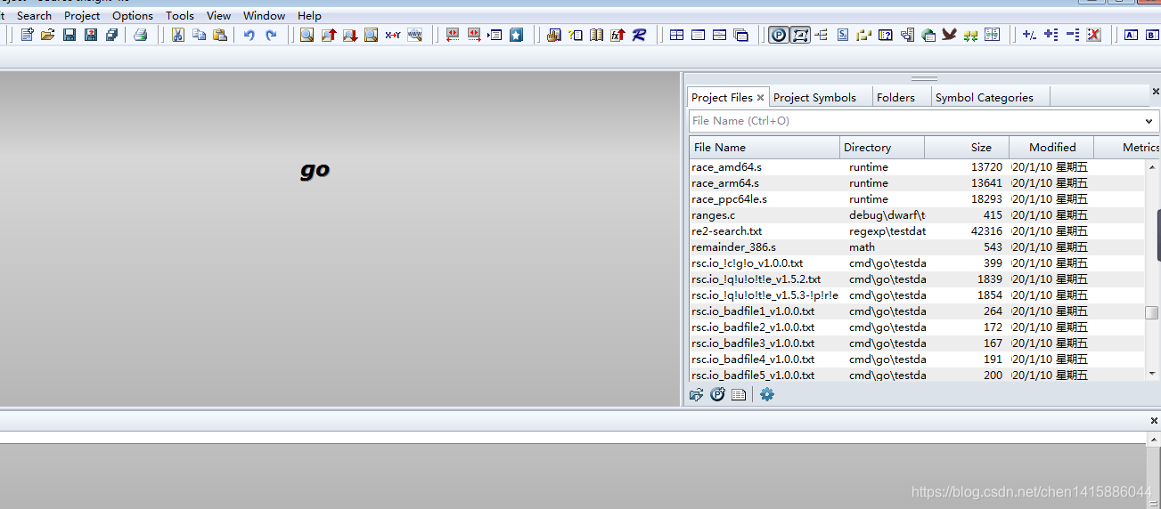Open the View menu

click(x=218, y=15)
